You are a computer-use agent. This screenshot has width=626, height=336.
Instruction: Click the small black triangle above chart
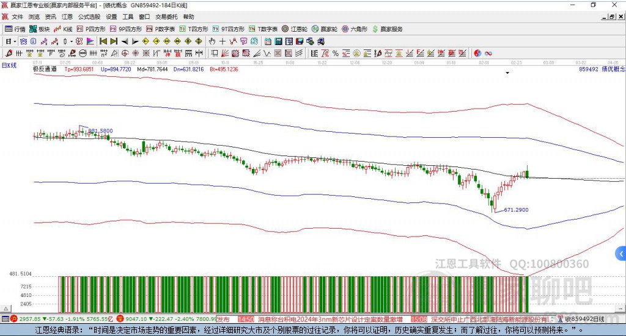[x=507, y=73]
